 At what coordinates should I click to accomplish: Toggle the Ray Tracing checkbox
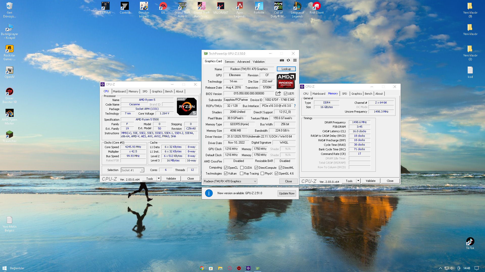click(x=241, y=174)
